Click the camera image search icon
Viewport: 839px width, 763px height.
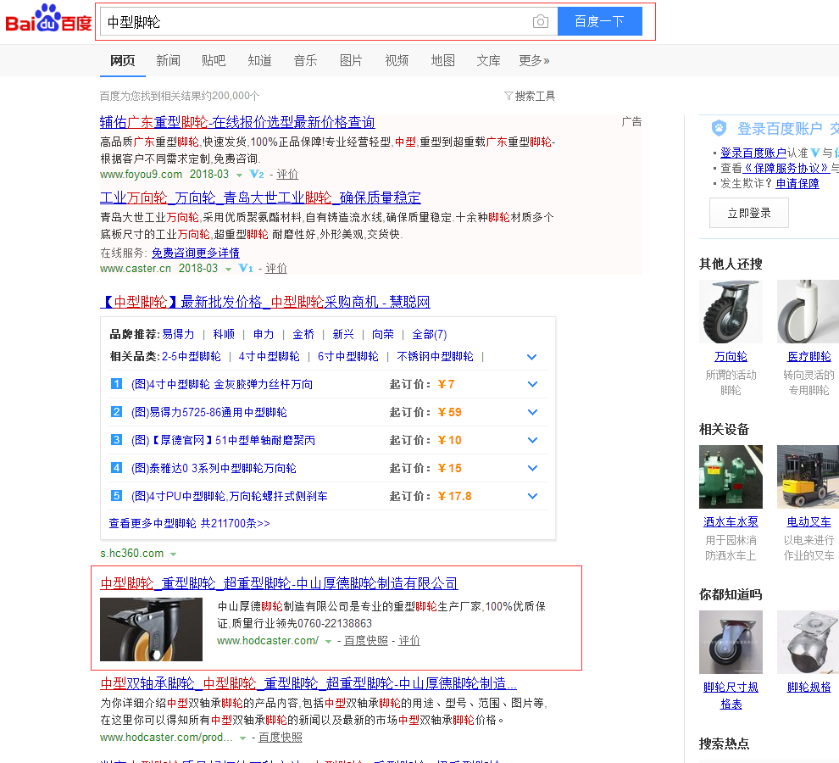(540, 22)
